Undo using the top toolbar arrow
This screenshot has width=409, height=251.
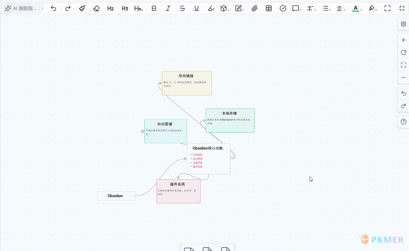click(53, 8)
